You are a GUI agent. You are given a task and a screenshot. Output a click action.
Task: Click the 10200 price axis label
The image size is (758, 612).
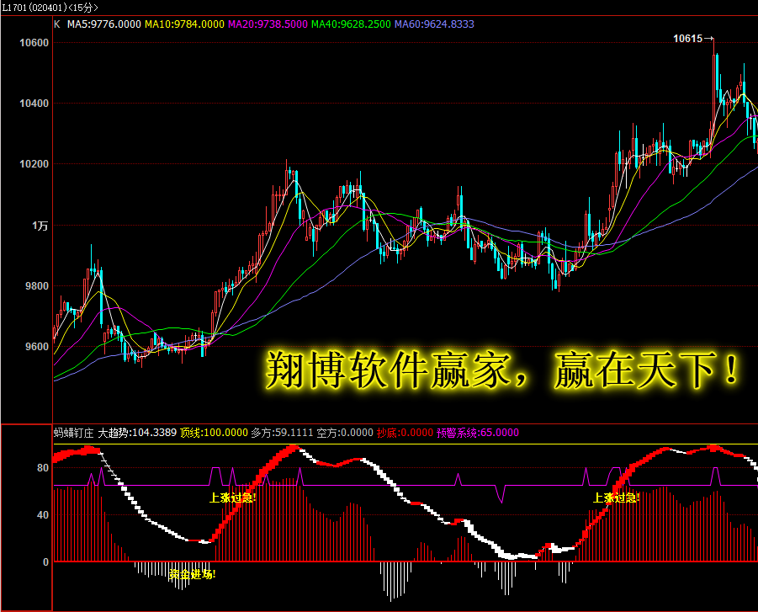pyautogui.click(x=34, y=164)
